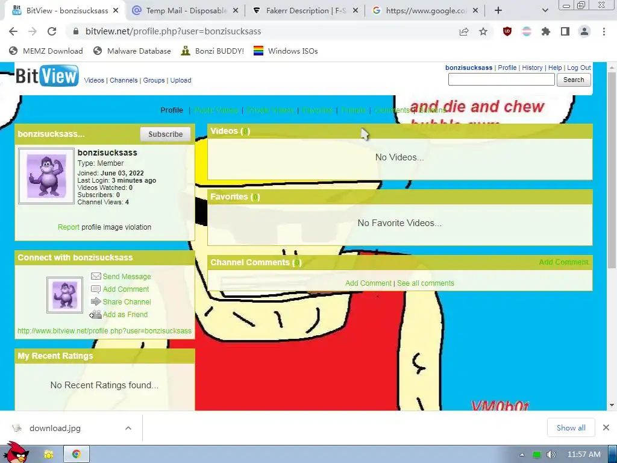
Task: Open the bitview.net profile URL link
Action: [x=104, y=331]
